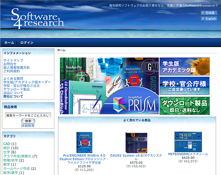Click the Software4research logo
Image resolution: width=221 pixels, height=175 pixels.
38,18
